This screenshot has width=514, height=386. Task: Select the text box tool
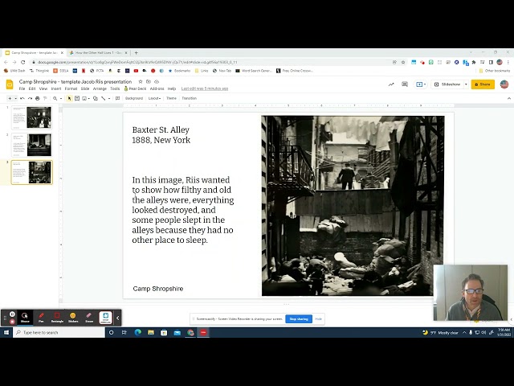(78, 98)
